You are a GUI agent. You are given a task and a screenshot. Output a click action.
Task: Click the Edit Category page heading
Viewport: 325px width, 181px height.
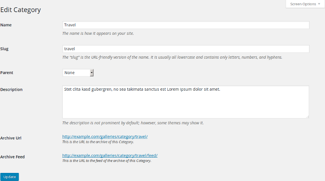pyautogui.click(x=21, y=10)
